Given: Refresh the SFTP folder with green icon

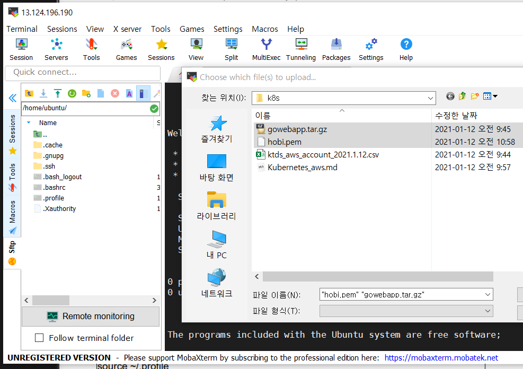Looking at the screenshot, I should (72, 93).
